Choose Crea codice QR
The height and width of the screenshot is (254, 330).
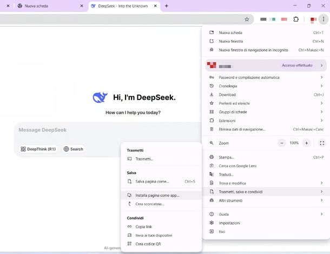pos(161,244)
